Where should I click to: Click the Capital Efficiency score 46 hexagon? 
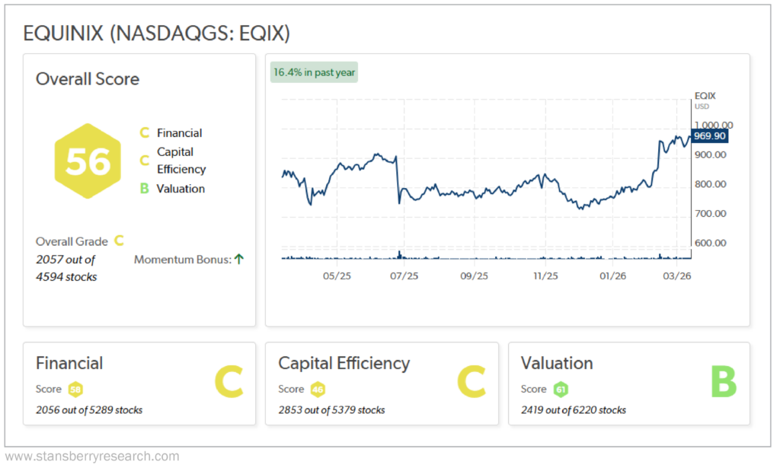click(x=318, y=389)
